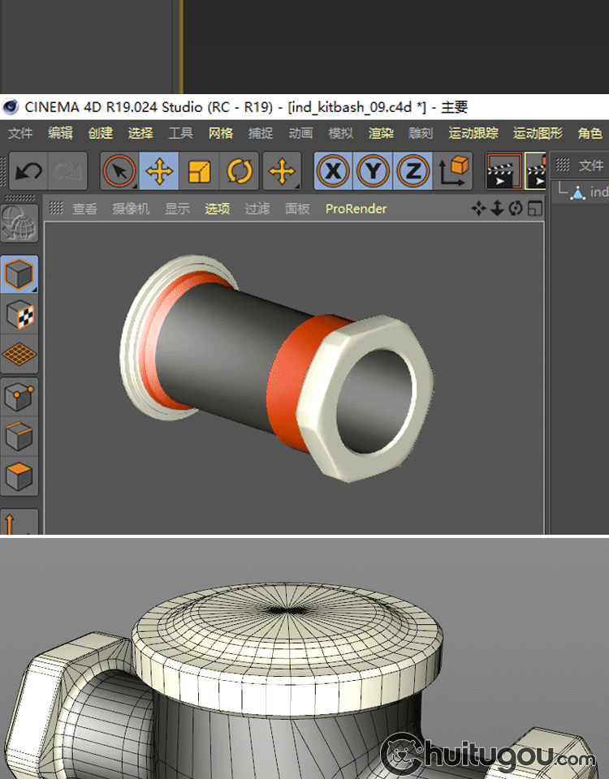Switch to Texture mode checkerboard cube
The image size is (609, 779).
tap(19, 315)
